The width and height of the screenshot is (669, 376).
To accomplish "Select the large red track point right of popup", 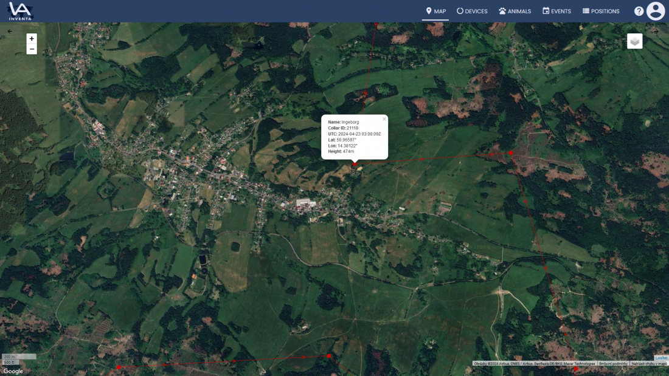I will point(511,153).
